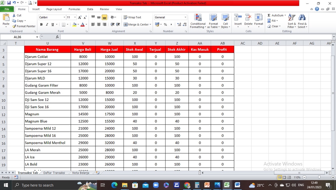Switch to the Page Layout tab
Image resolution: width=336 pixels, height=190 pixels.
54,9
